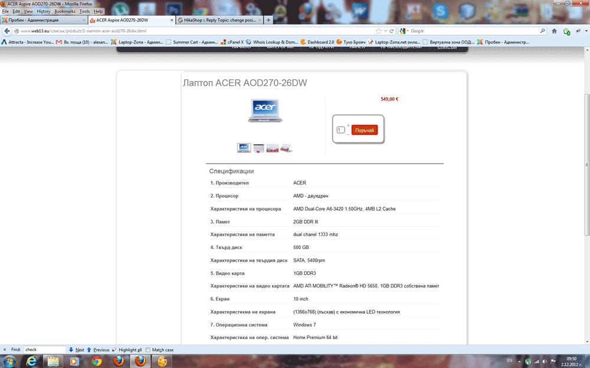The height and width of the screenshot is (368, 590).
Task: Click the Google search input field
Action: click(x=474, y=31)
